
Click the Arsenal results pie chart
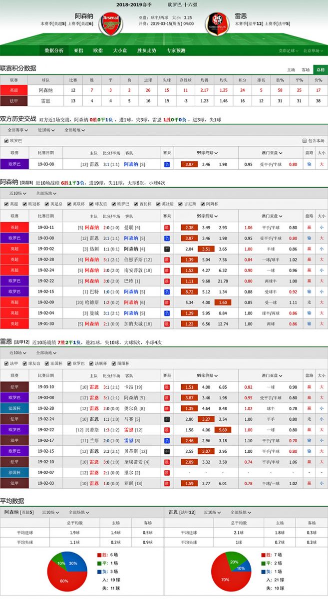pyautogui.click(x=67, y=572)
